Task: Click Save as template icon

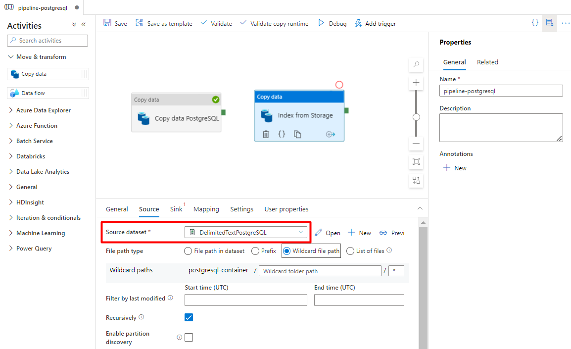Action: [x=139, y=23]
